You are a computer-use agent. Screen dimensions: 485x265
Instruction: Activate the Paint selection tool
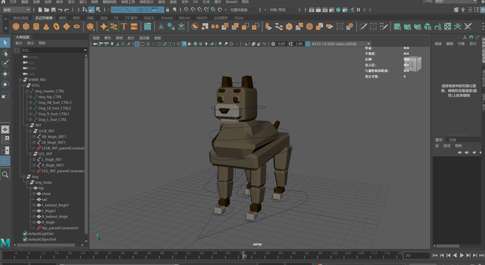pos(5,63)
